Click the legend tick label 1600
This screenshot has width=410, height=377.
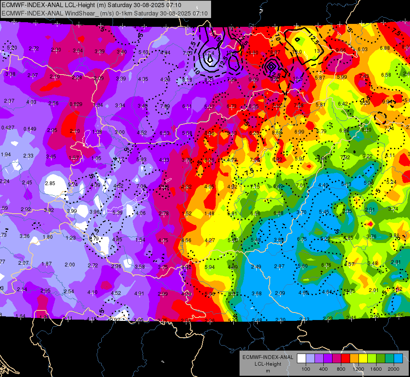click(x=376, y=369)
